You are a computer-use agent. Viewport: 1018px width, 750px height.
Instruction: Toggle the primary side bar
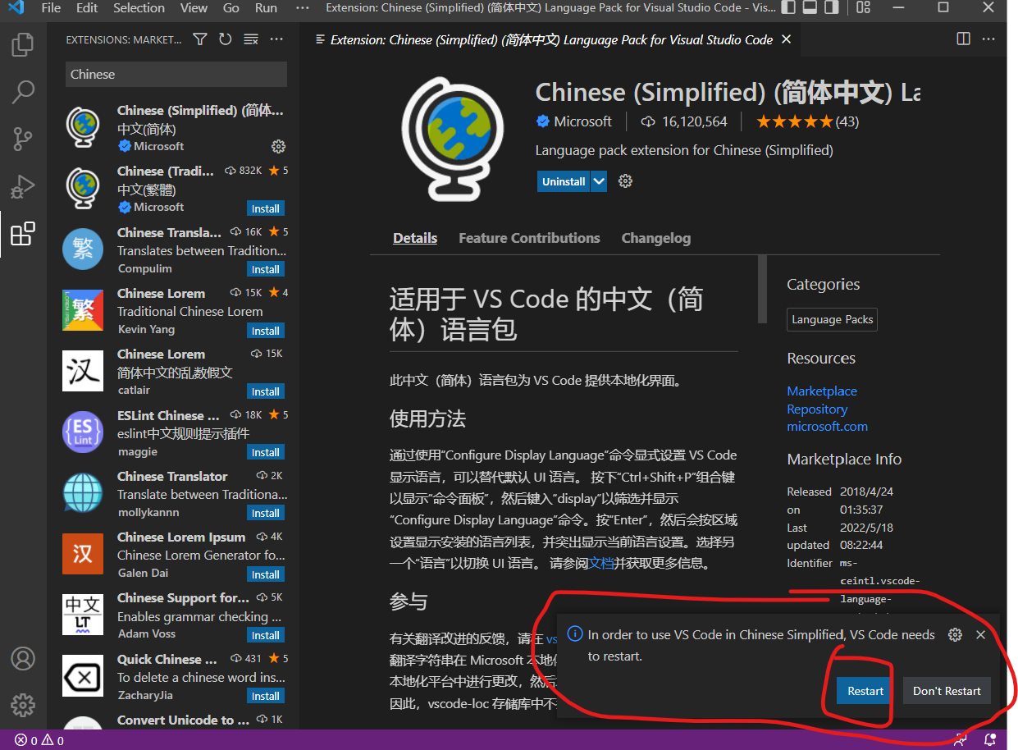pos(789,7)
